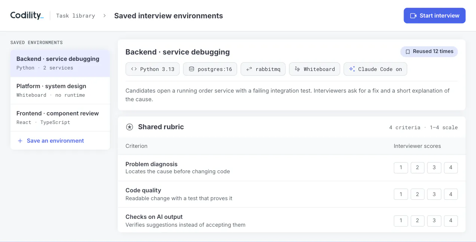Click the bookmark icon in Reused 12 times
This screenshot has width=476, height=242.
point(408,52)
